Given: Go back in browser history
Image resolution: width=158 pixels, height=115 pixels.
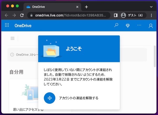Looking at the screenshot, I should tap(6, 15).
